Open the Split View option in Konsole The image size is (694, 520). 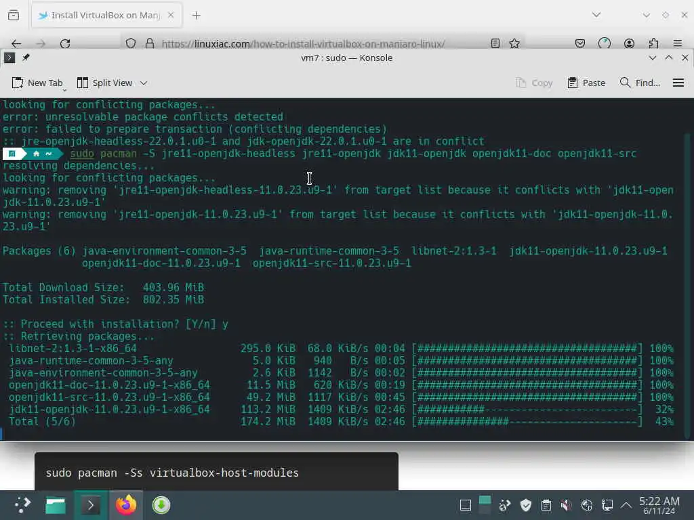[x=105, y=83]
